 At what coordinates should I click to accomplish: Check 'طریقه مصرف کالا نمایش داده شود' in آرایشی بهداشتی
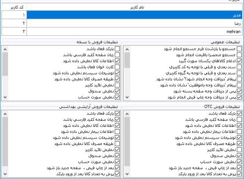tap(117, 144)
